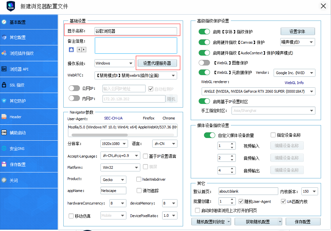331x231 pixels.
Task: Click the 浏览插件指纹 icon in sidebar
Action: tap(4, 53)
